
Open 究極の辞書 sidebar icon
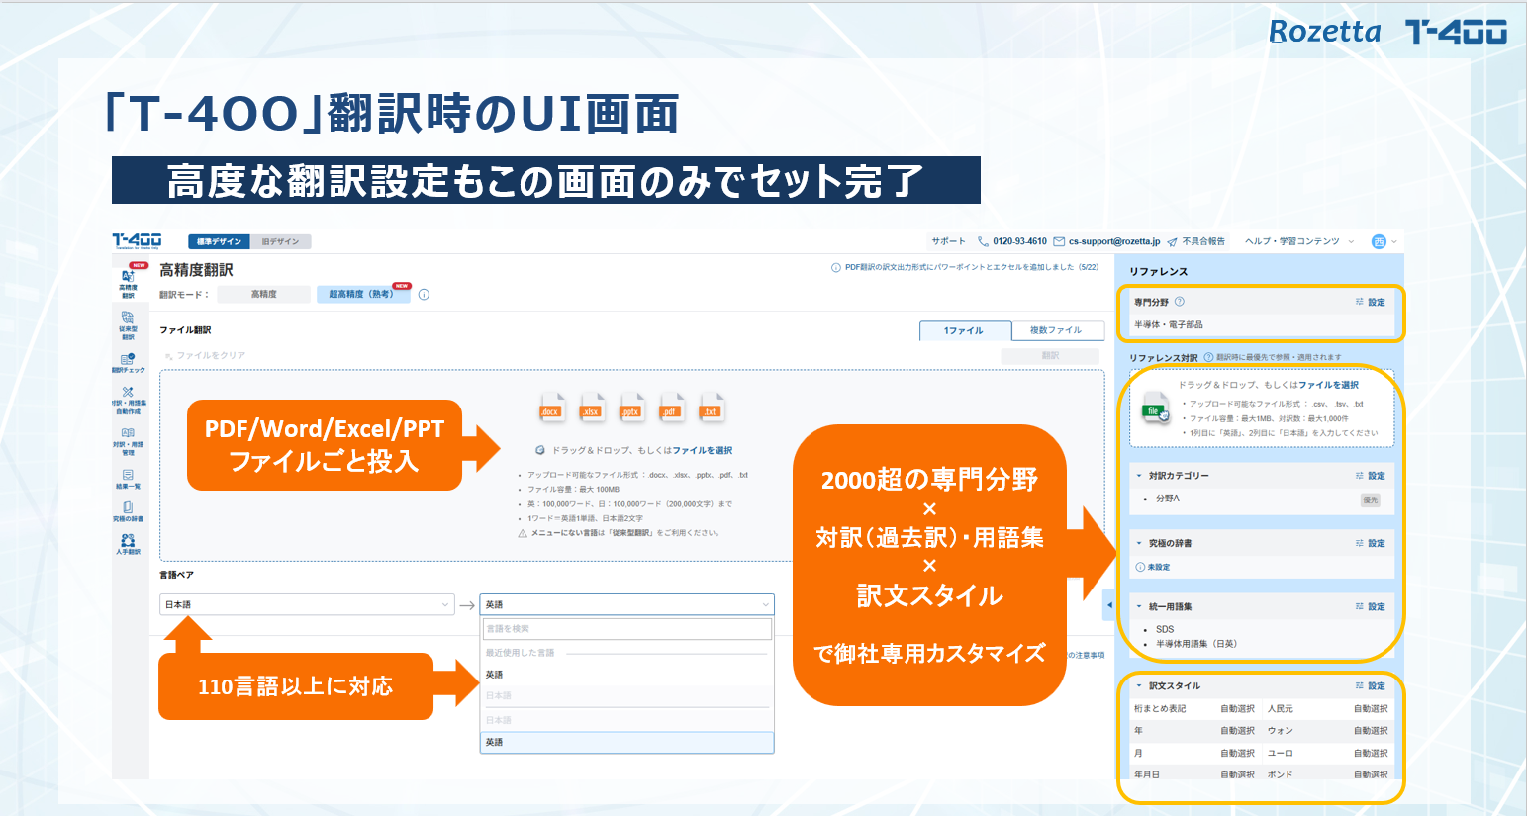click(128, 511)
